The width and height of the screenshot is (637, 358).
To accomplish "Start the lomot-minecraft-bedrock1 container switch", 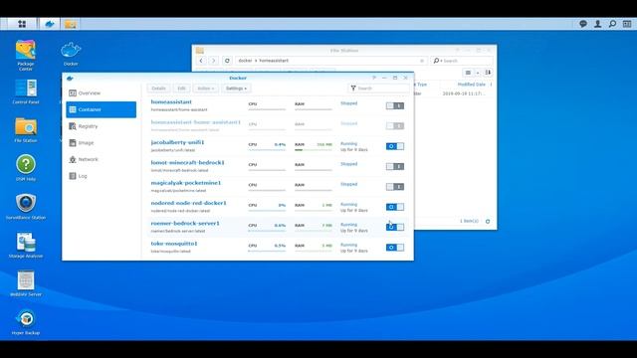I will coord(395,166).
